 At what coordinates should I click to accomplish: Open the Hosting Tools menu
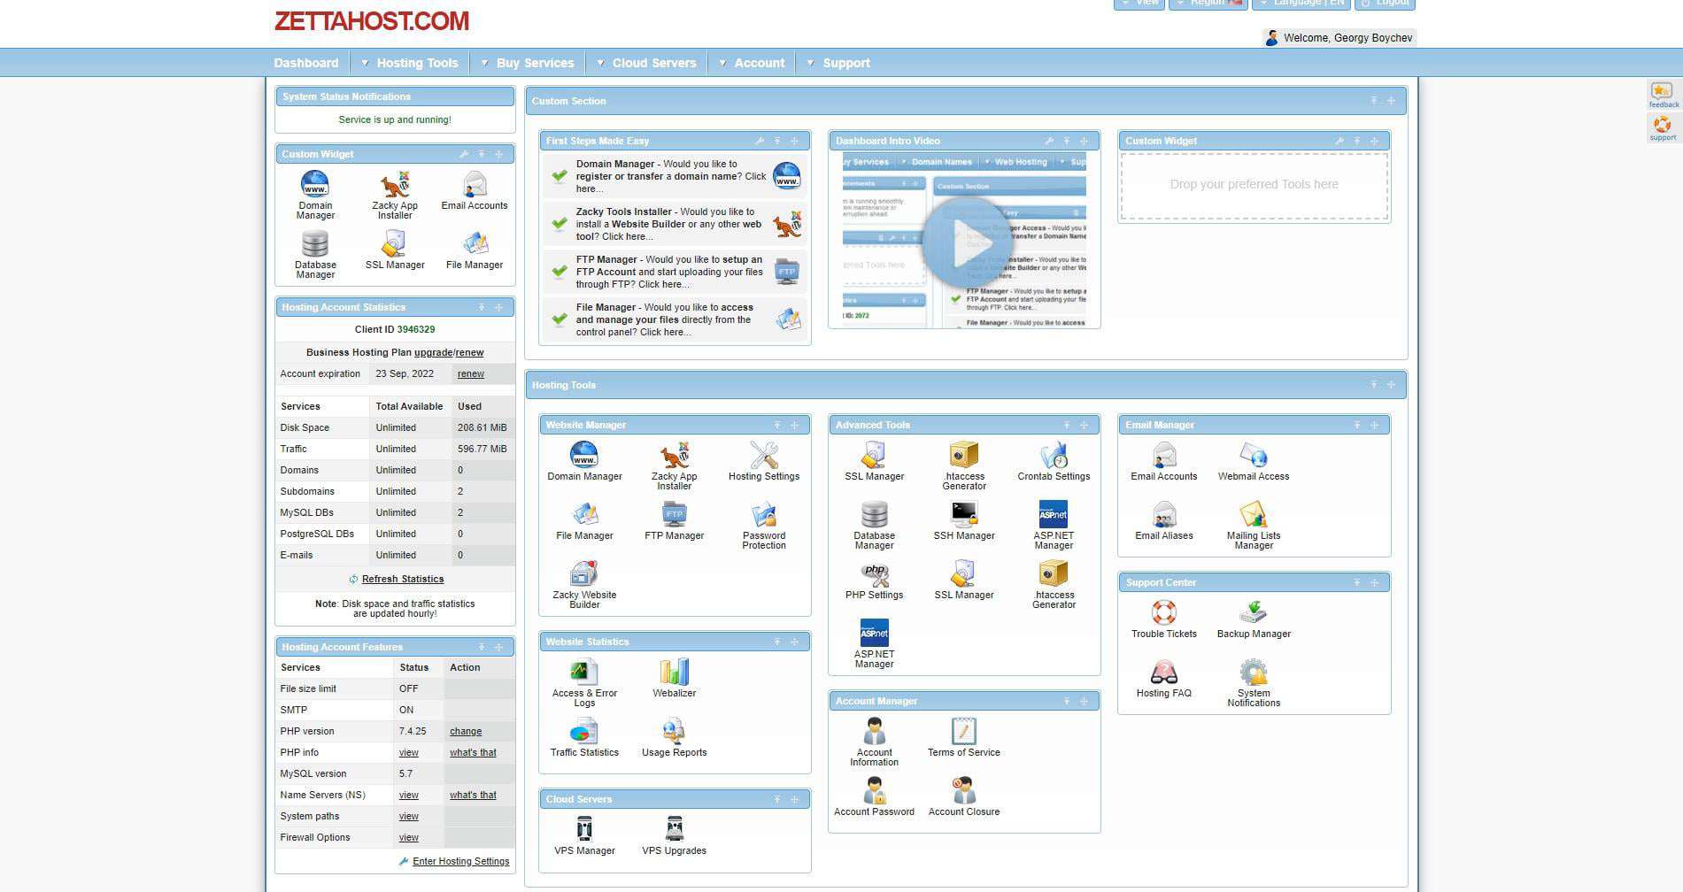[417, 63]
